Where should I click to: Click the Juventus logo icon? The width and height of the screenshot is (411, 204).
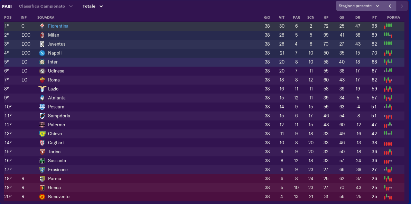pyautogui.click(x=42, y=44)
